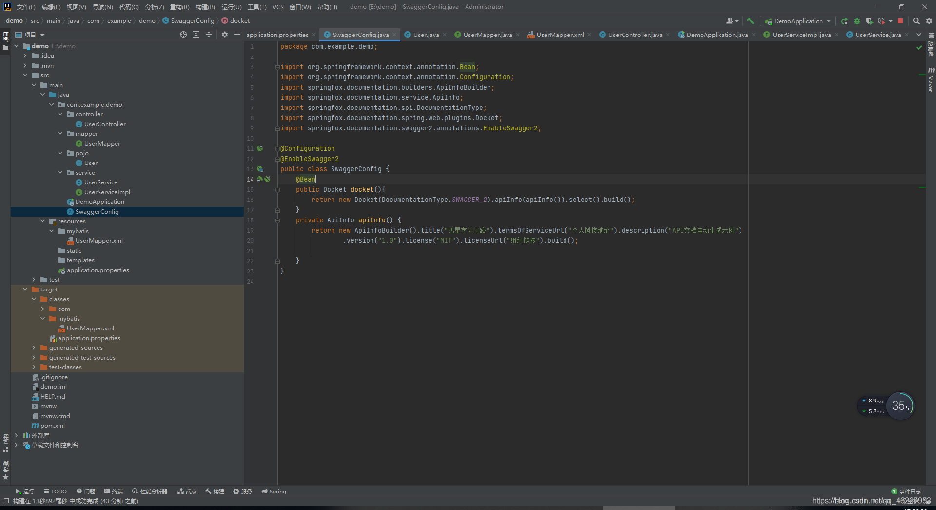Open Project panel settings gear
The image size is (936, 510).
coord(225,35)
